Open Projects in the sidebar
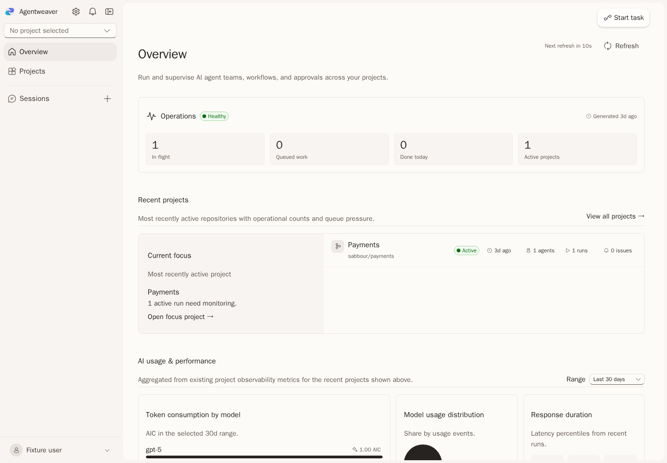This screenshot has width=667, height=463. 60,71
